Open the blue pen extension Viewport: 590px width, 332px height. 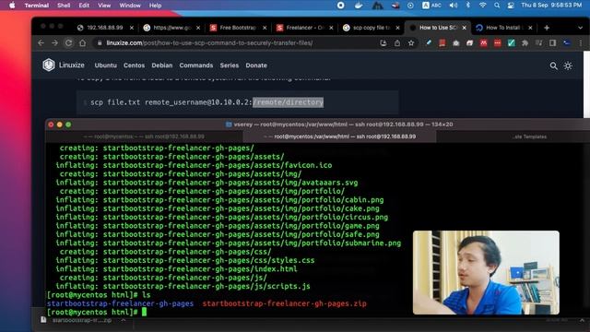tap(428, 43)
